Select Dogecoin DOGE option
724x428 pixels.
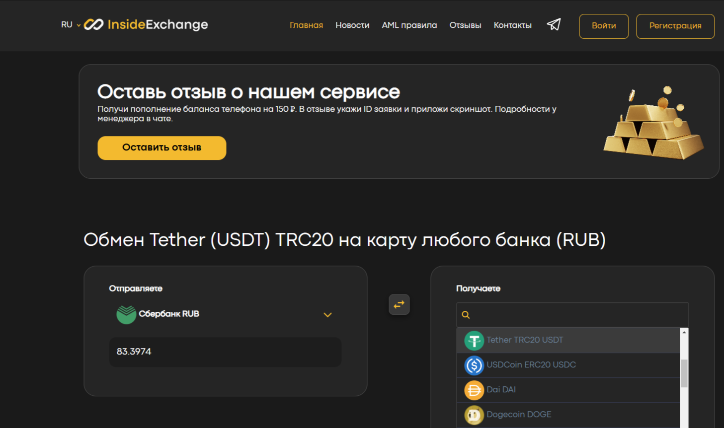click(x=568, y=415)
